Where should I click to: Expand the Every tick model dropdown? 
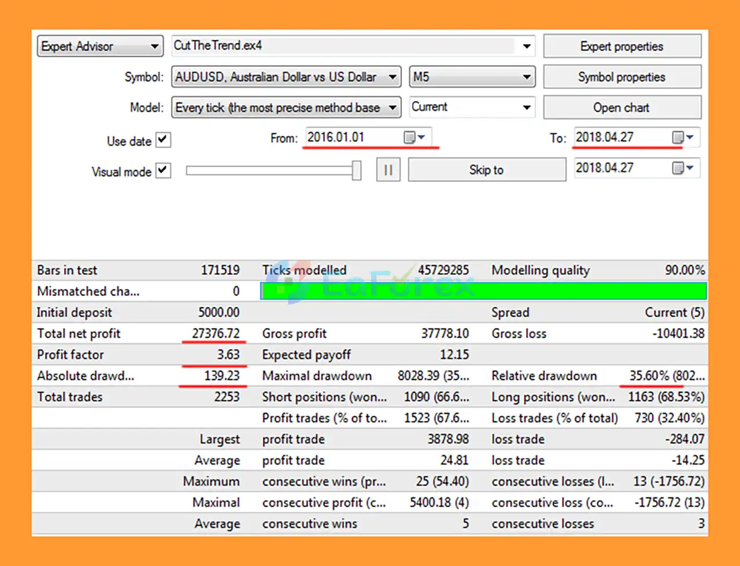click(x=393, y=107)
